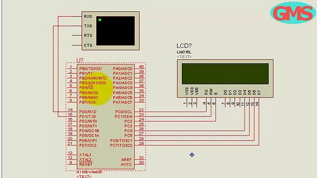Click the VDD pin label on LCD
Screen dimensions: 317x178
[192, 91]
